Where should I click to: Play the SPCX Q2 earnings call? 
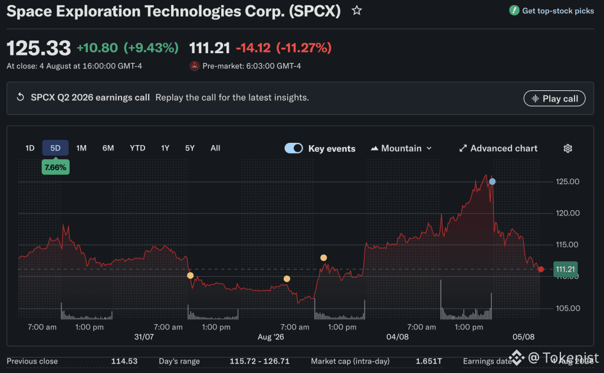click(554, 98)
